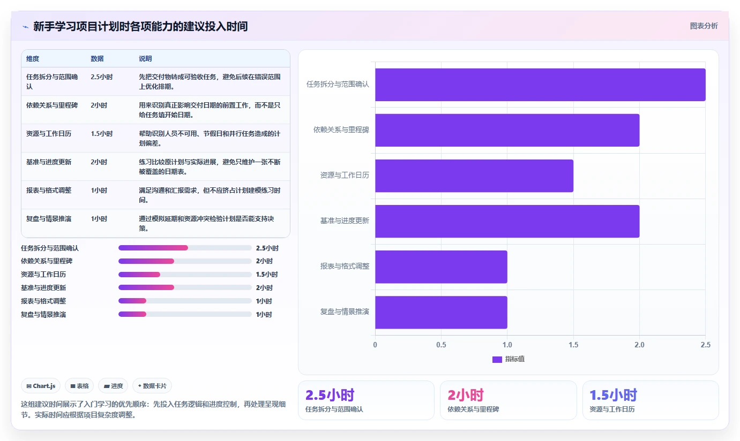The width and height of the screenshot is (740, 441).
Task: Click the 2.5小时 value beside the progress bars
Action: [x=267, y=248]
